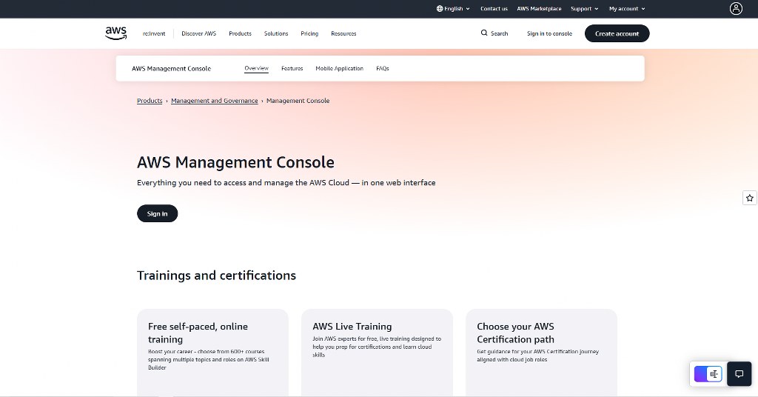
Task: Open the Resources menu
Action: coord(343,33)
